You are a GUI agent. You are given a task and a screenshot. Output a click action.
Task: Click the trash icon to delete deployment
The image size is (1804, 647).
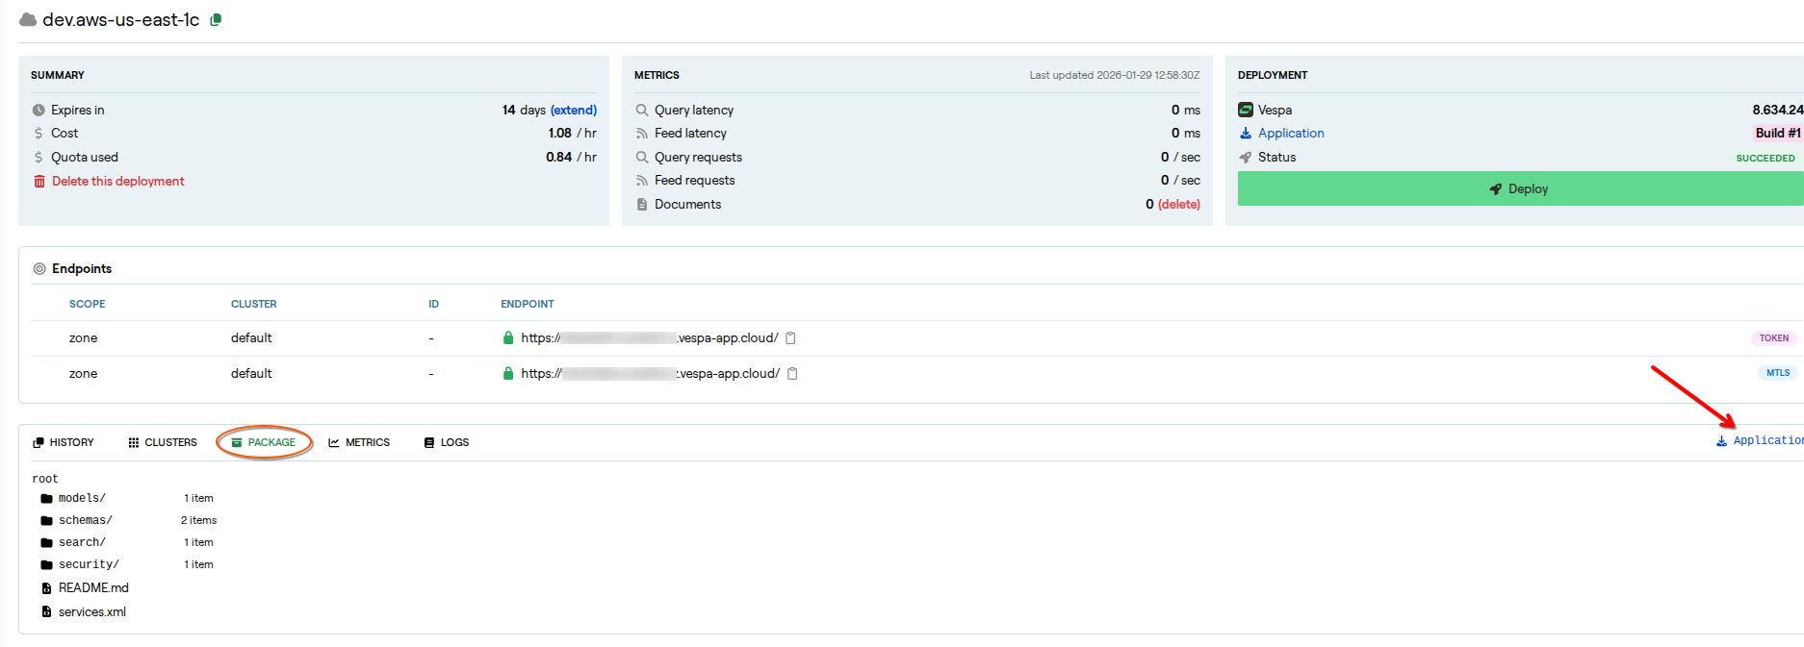(x=39, y=182)
